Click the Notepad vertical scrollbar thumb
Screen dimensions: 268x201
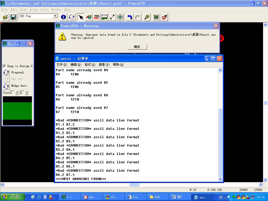(220, 142)
